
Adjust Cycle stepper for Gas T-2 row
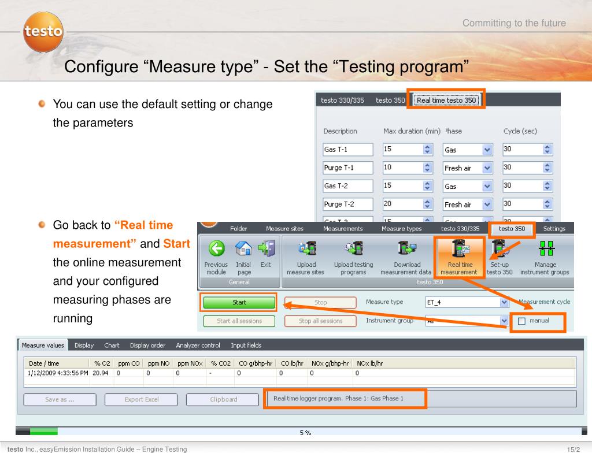[547, 185]
